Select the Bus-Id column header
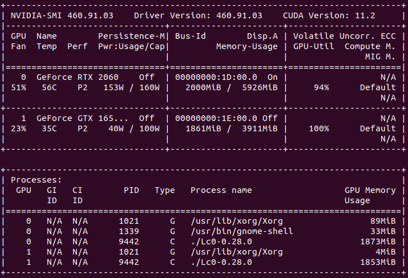Screen dimensions: 408x278 [190, 36]
